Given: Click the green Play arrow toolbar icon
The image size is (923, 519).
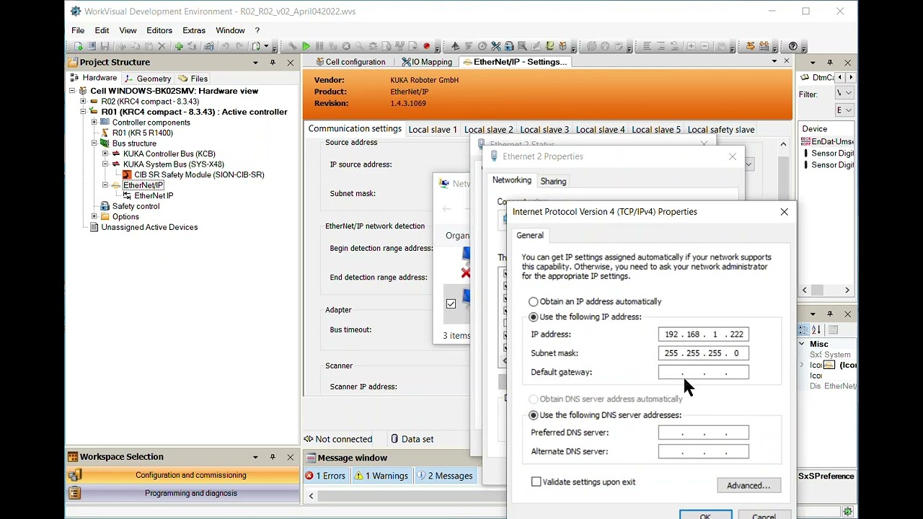Looking at the screenshot, I should click(x=306, y=46).
